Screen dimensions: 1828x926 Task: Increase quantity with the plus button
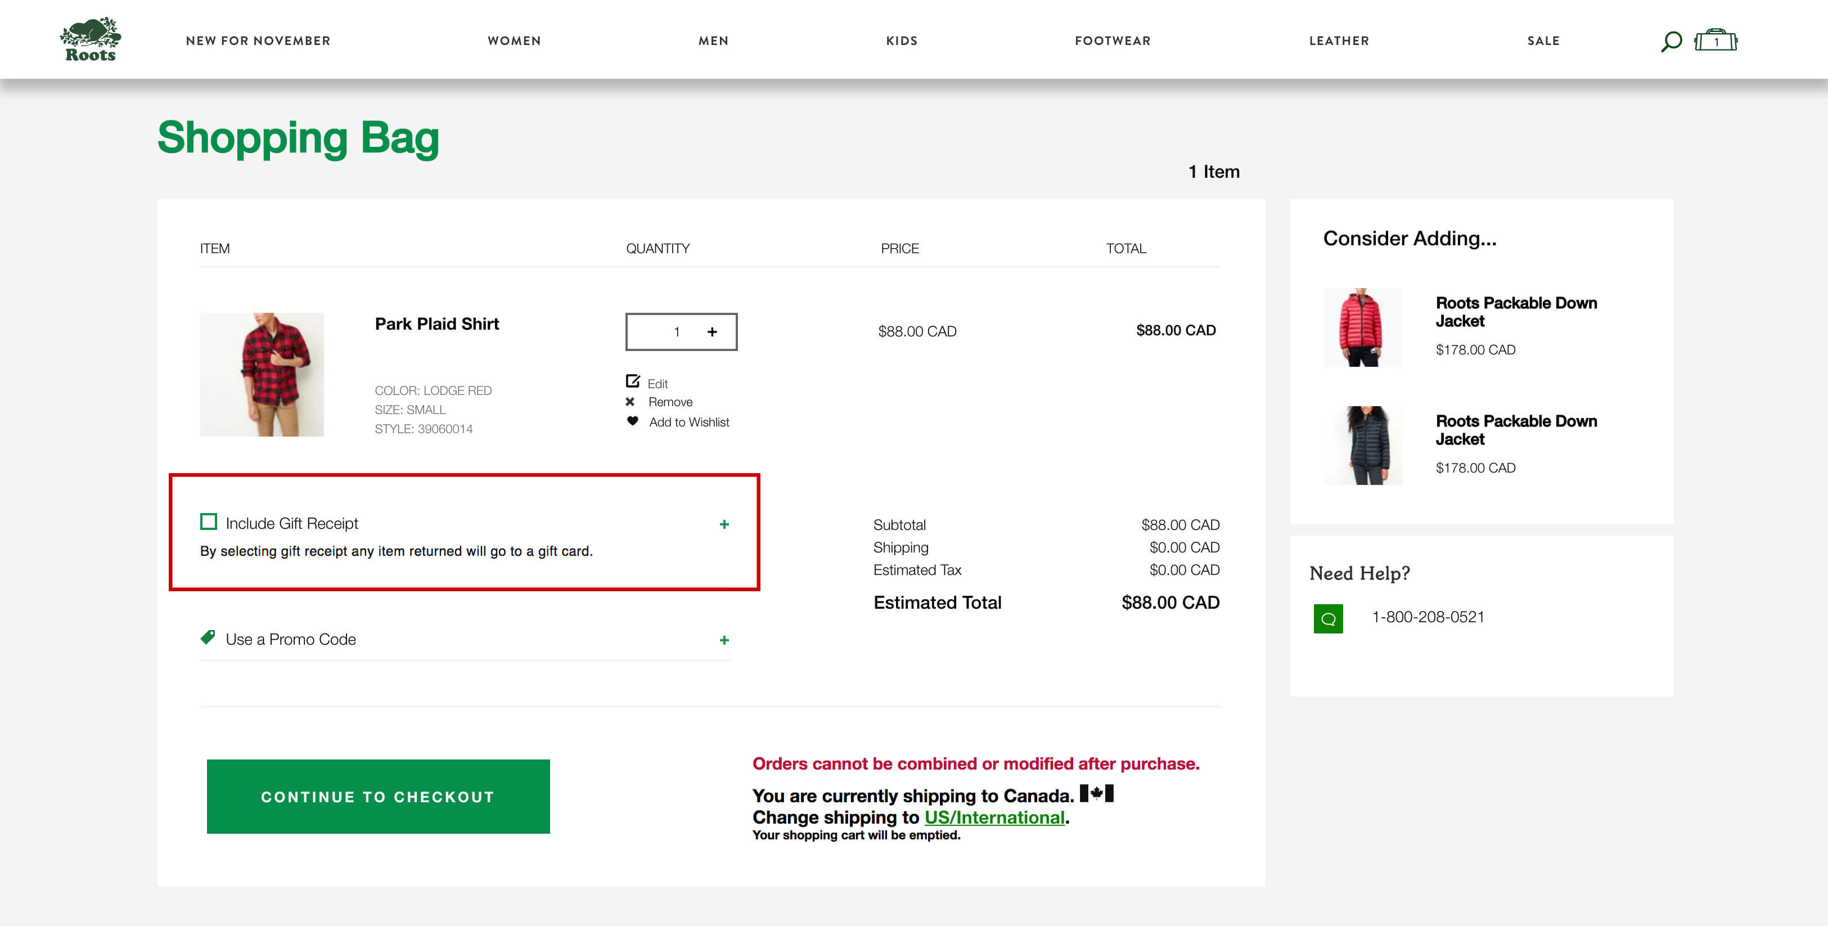pos(712,331)
